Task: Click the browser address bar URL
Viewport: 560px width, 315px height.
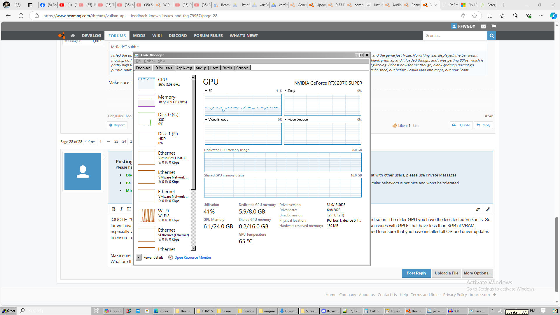Action: (130, 16)
